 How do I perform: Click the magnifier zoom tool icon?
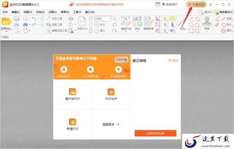[x=114, y=19]
